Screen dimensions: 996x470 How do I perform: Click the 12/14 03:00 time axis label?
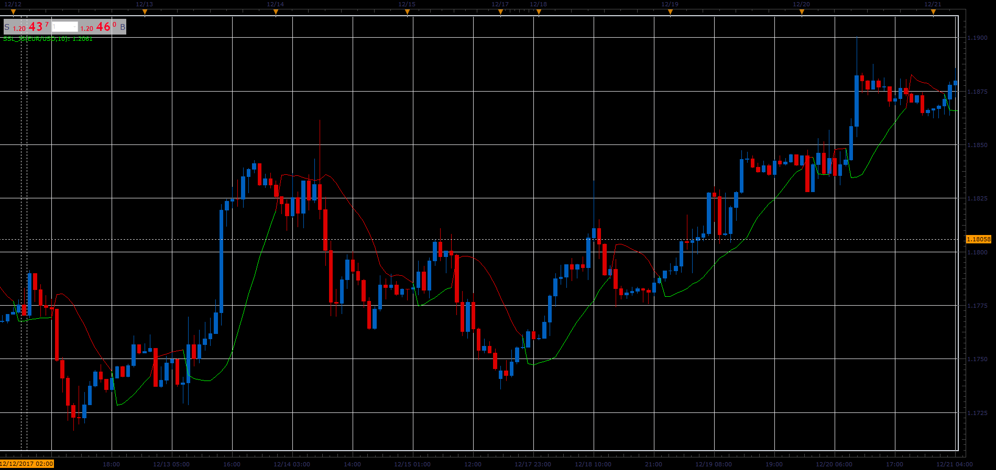point(292,464)
